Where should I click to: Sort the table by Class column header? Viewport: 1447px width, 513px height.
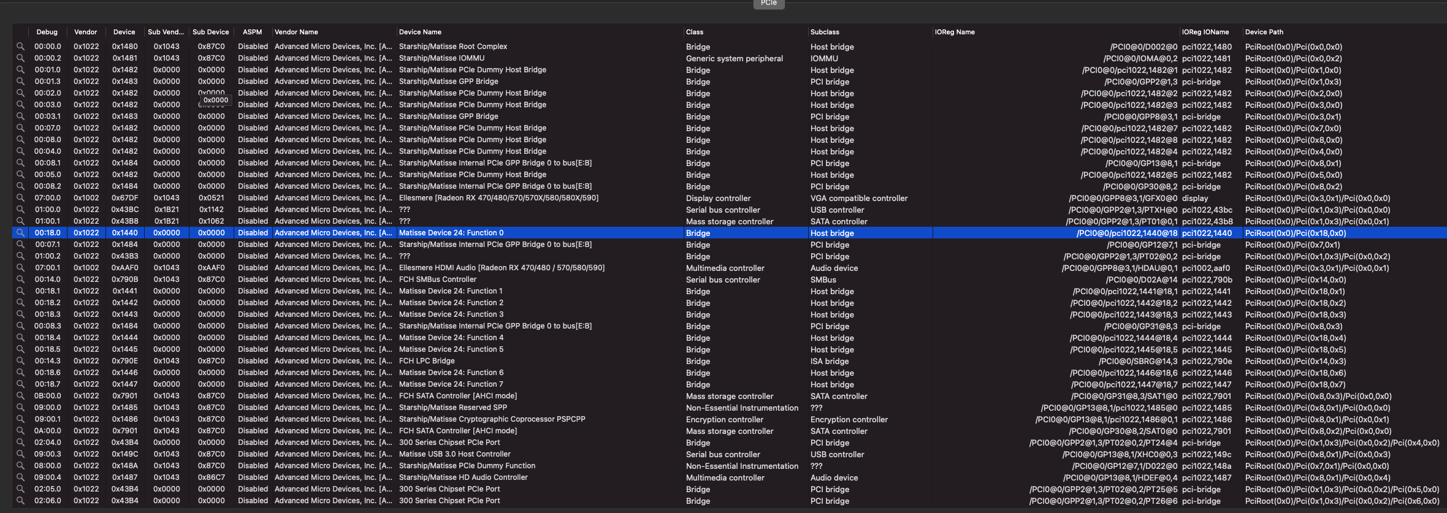click(x=695, y=32)
